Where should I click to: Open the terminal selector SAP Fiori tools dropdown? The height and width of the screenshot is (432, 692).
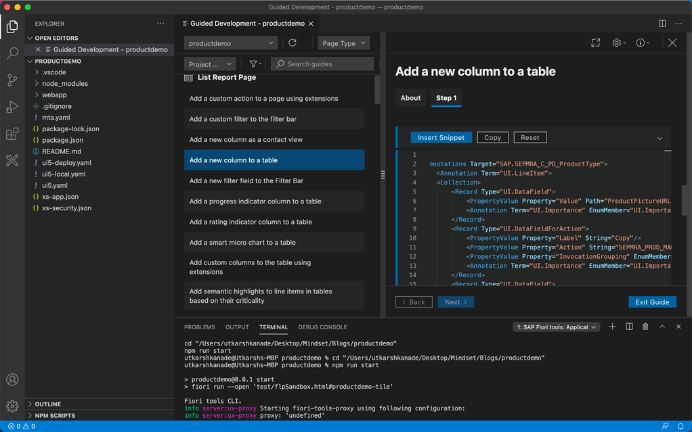tap(556, 327)
